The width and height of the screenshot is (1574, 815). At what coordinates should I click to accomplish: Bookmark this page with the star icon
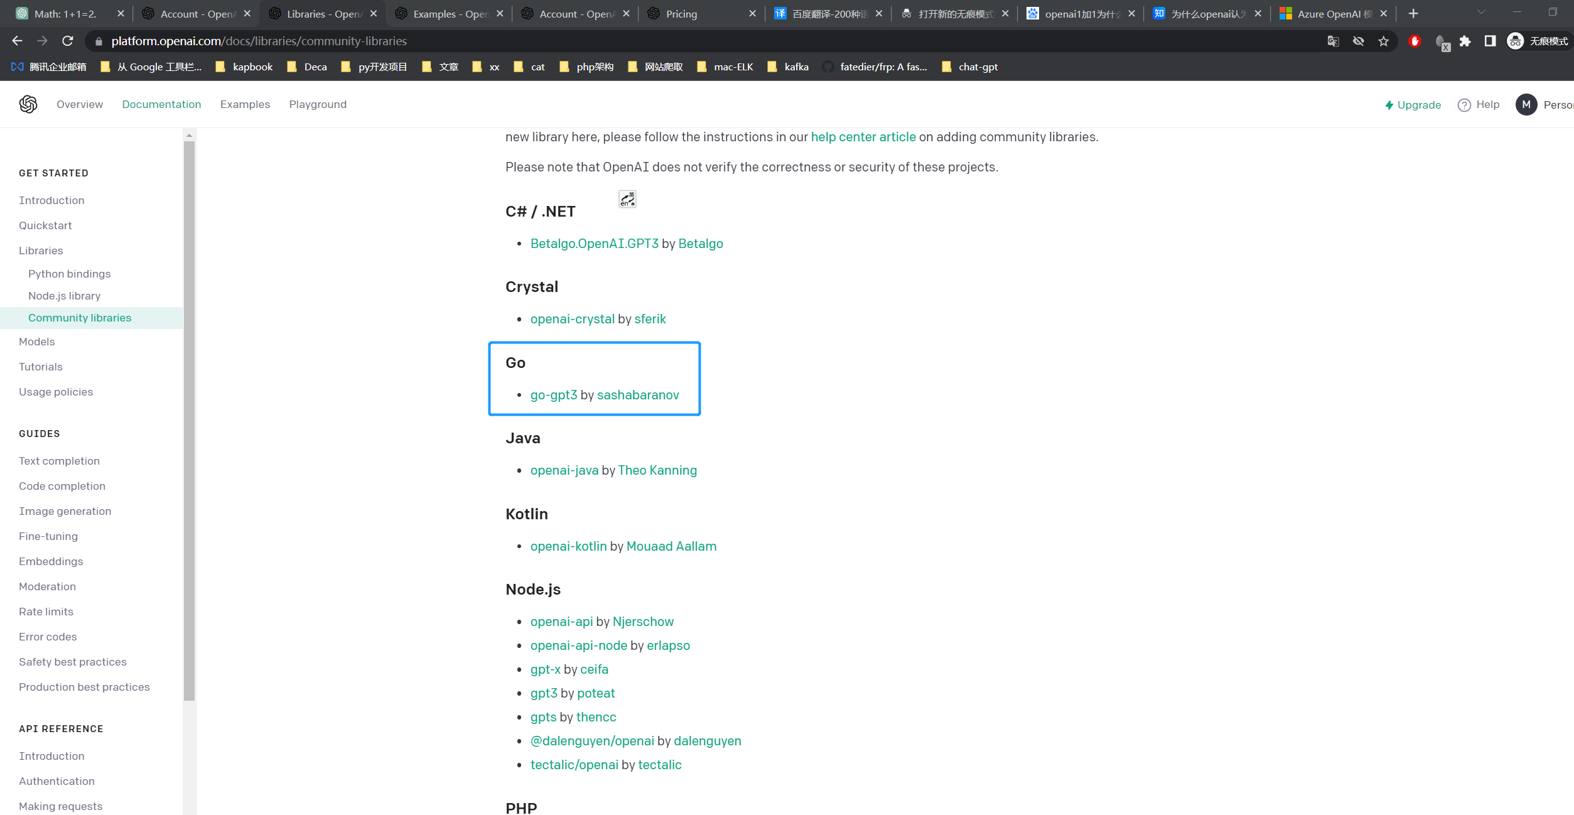point(1384,41)
